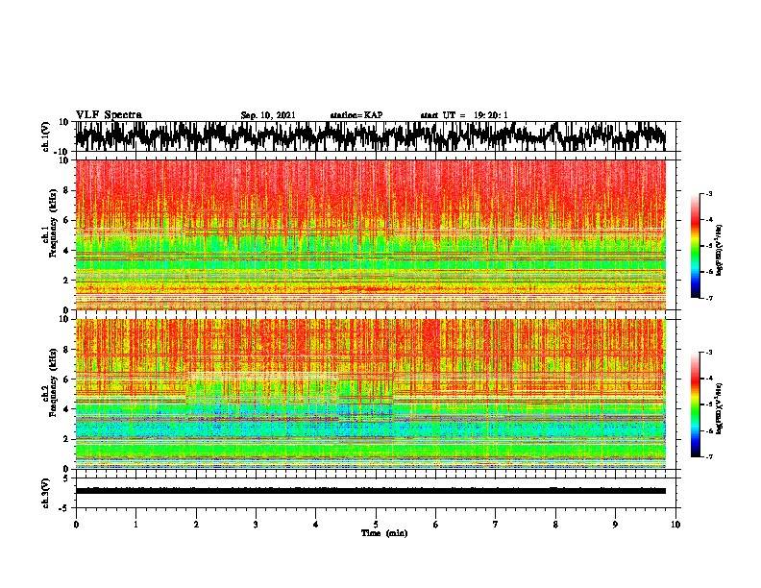Click the "-3" label on the ch.2 colorbar
Screen dimensions: 761x588
(x=708, y=353)
